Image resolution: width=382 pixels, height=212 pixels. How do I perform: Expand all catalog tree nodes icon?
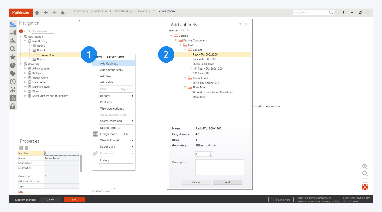pyautogui.click(x=171, y=30)
